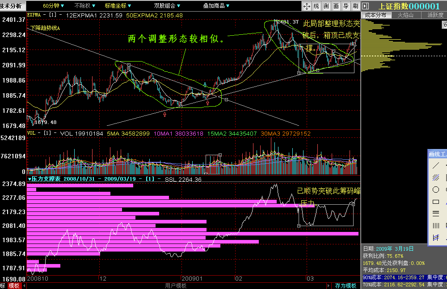The height and width of the screenshot is (289, 447).
Task: Click the 70%成本 range info line
Action: pyautogui.click(x=405, y=285)
